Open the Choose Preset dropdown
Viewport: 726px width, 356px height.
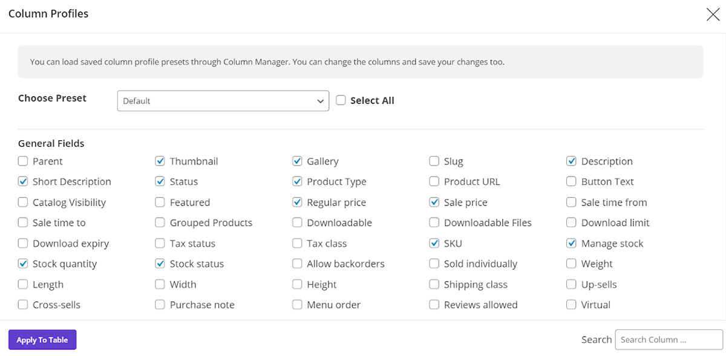223,100
